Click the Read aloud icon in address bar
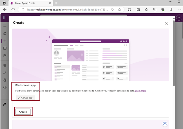Viewport: 183px width, 129px height. click(112, 10)
